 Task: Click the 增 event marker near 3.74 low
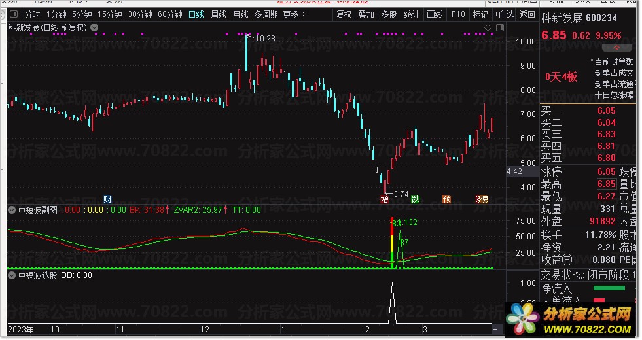pos(384,199)
